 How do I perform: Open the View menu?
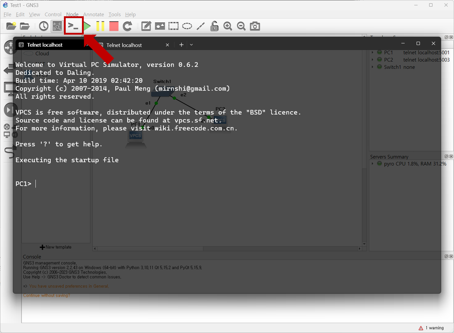34,15
